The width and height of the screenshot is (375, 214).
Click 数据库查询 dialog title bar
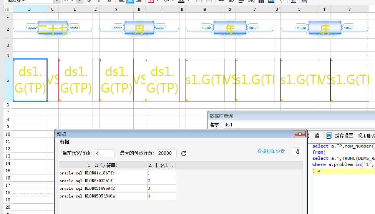tap(291, 116)
